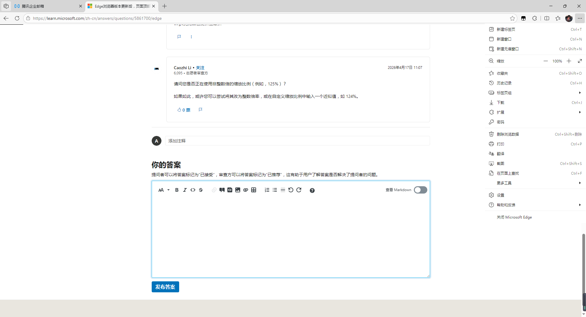Create numbered list in editor
This screenshot has width=586, height=317.
[x=267, y=190]
